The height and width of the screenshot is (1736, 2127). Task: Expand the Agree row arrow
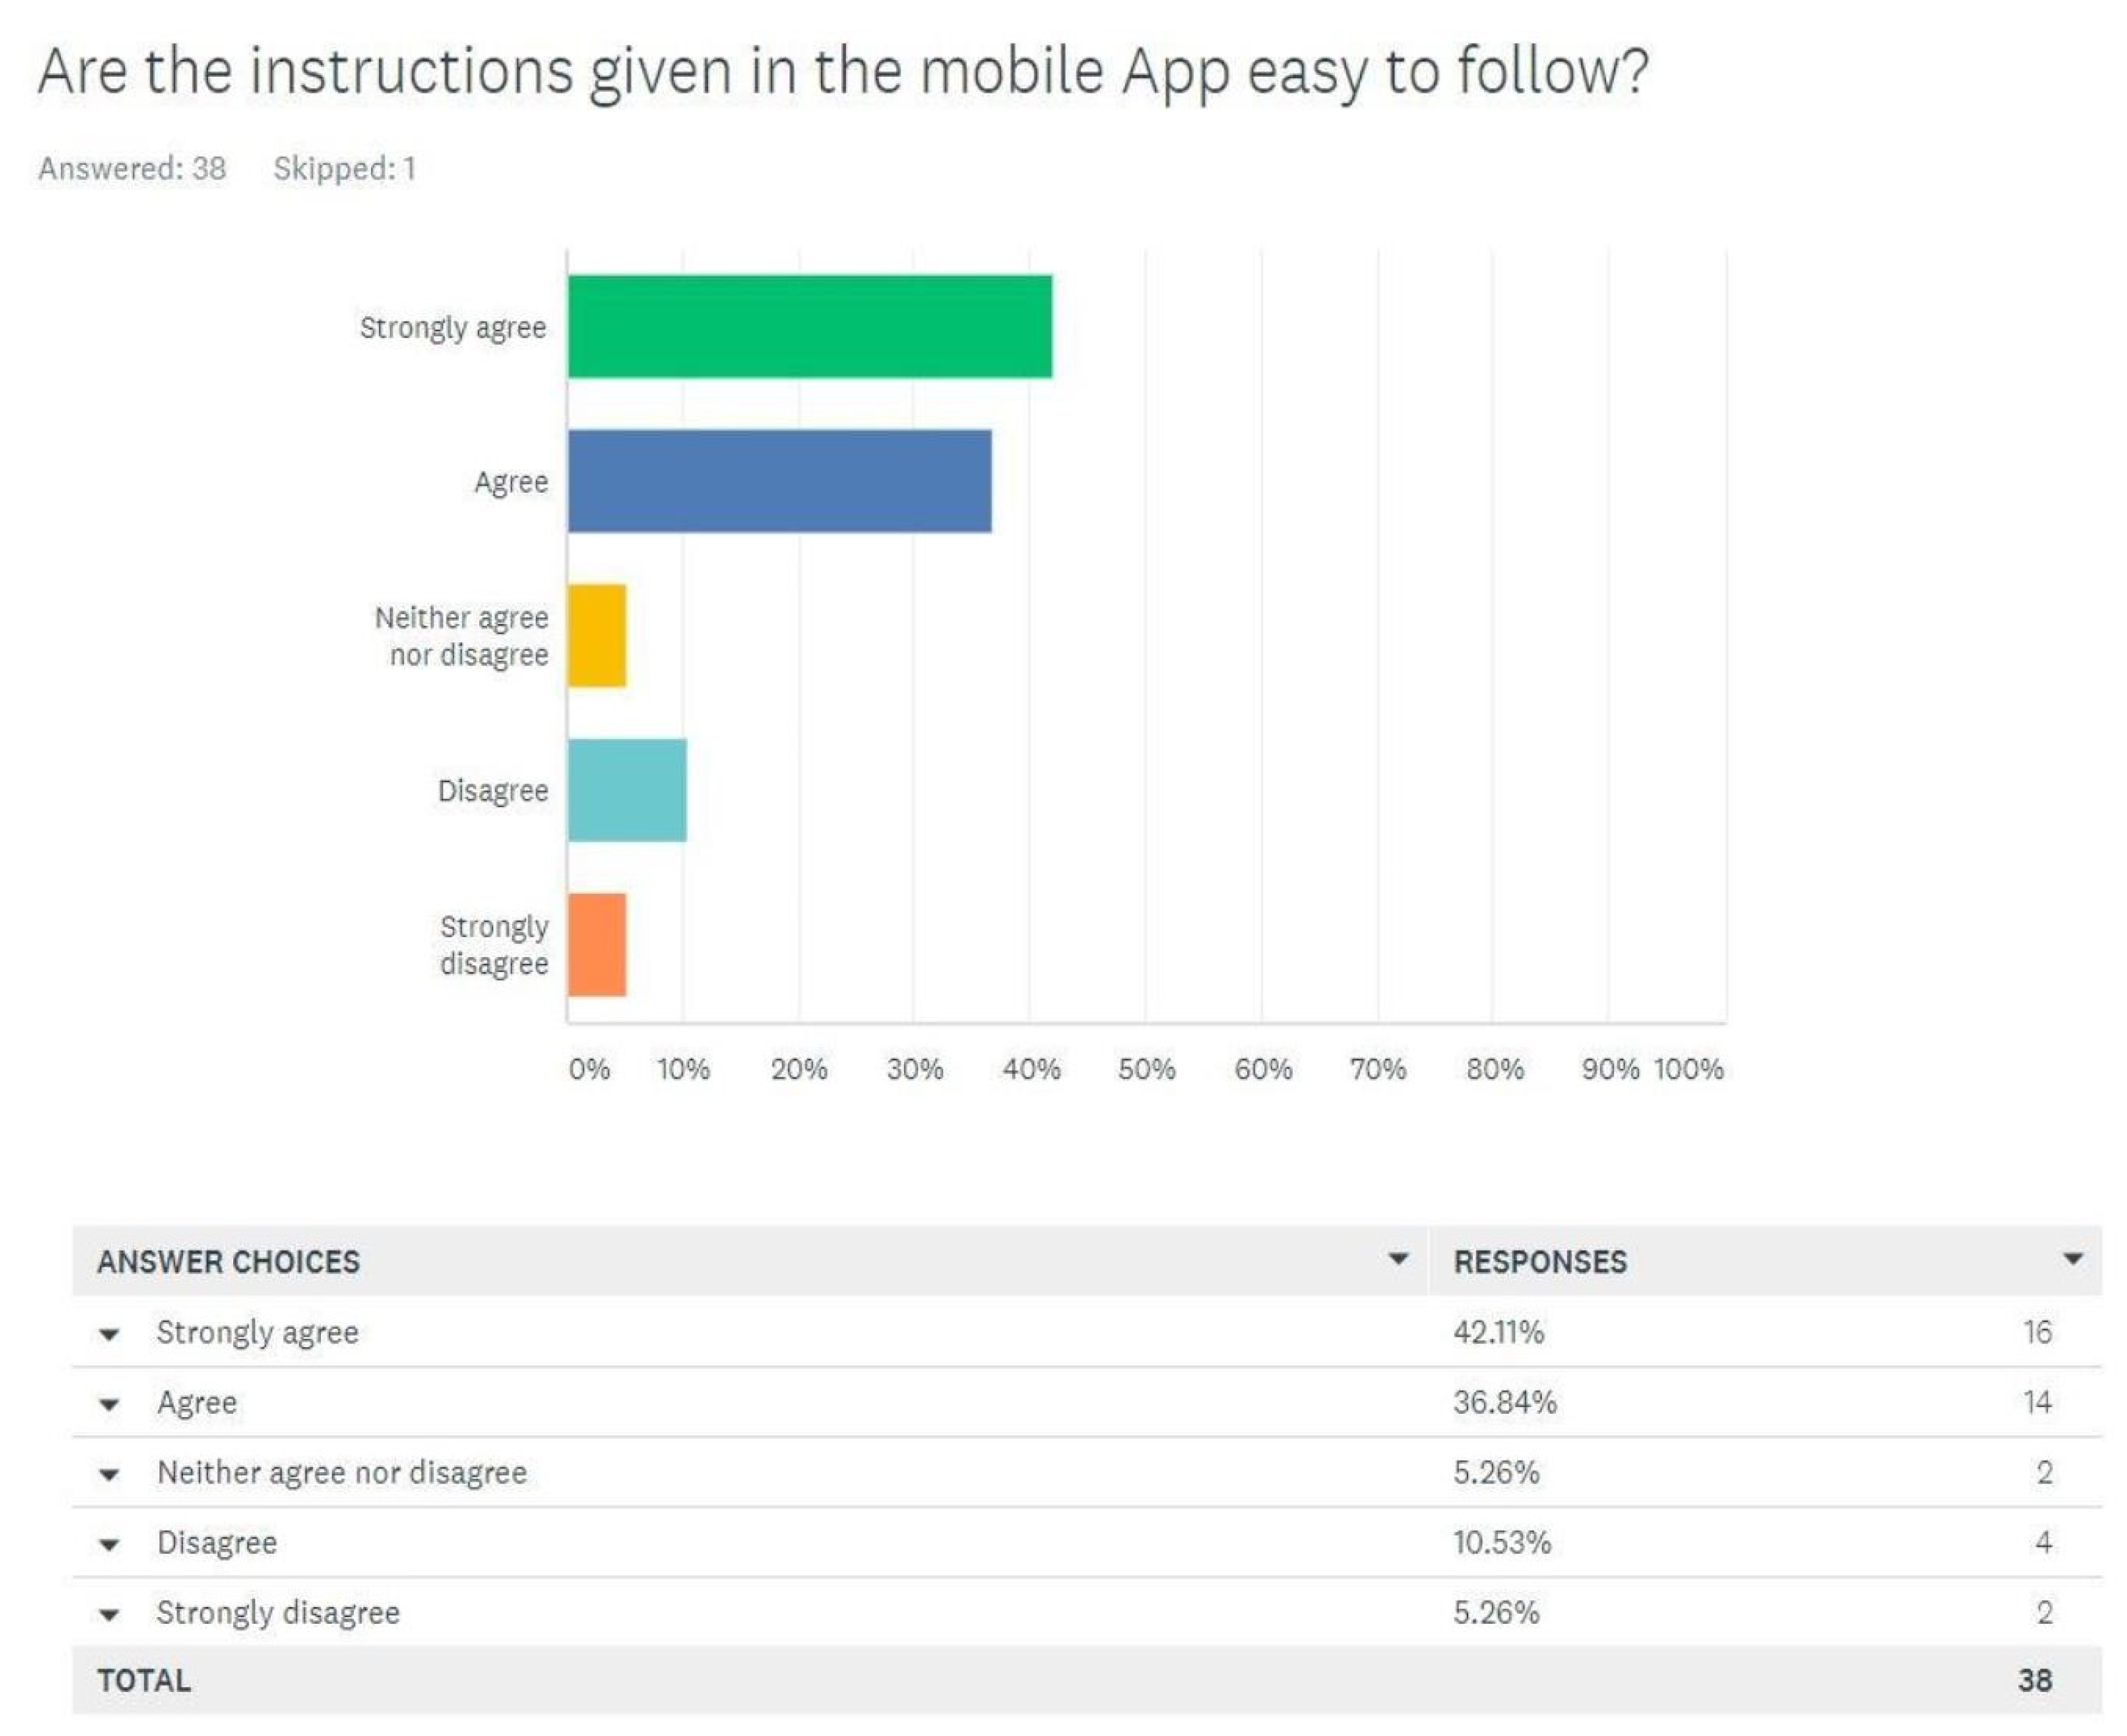point(109,1404)
